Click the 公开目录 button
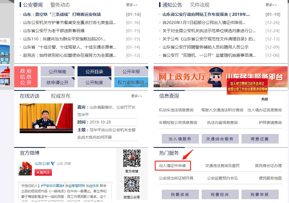 [94, 71]
